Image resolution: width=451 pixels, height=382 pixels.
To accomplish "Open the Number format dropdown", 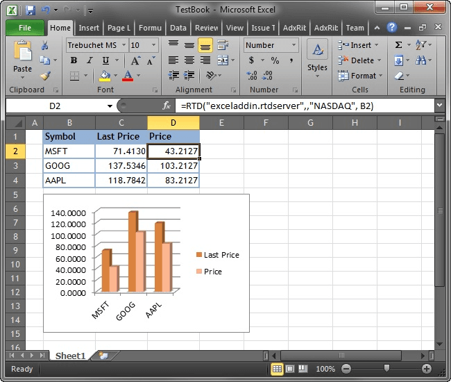I will point(293,45).
